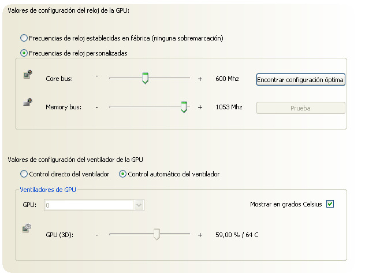Click the Memory bus icon
Viewport: 365px width, 277px height.
click(27, 103)
